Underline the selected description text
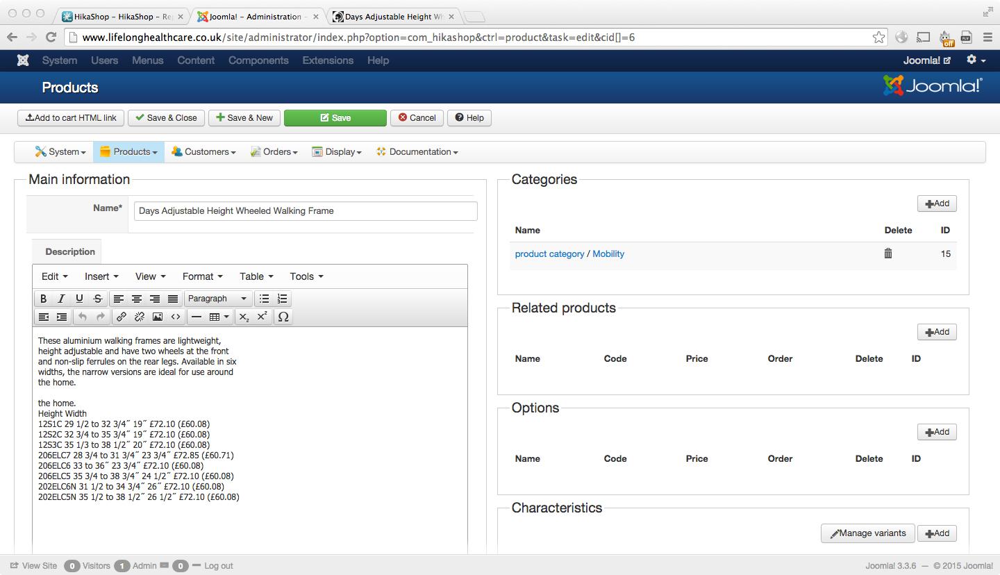 point(79,299)
